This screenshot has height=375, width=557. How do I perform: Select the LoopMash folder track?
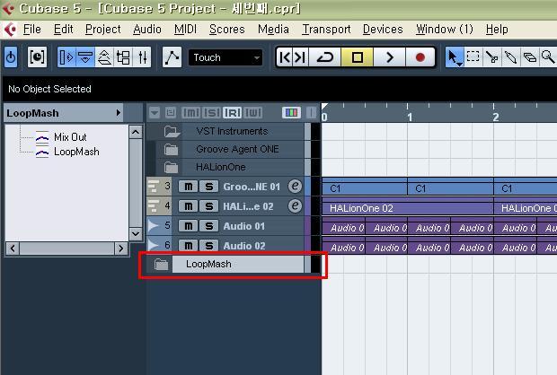click(226, 265)
